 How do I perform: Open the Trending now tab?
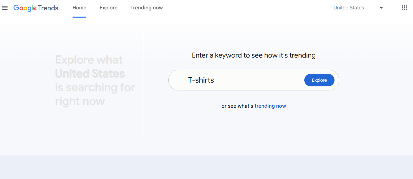tap(147, 8)
